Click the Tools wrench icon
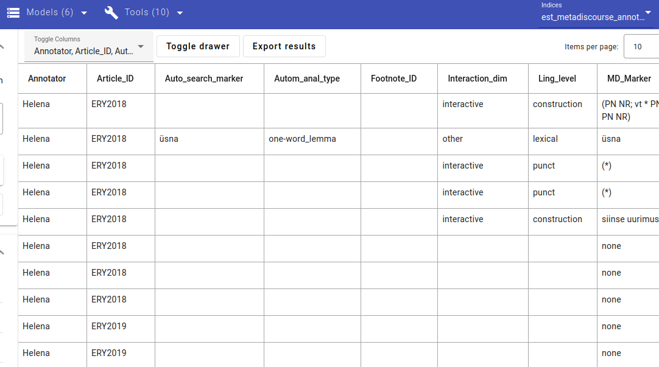This screenshot has height=367, width=659. [111, 13]
